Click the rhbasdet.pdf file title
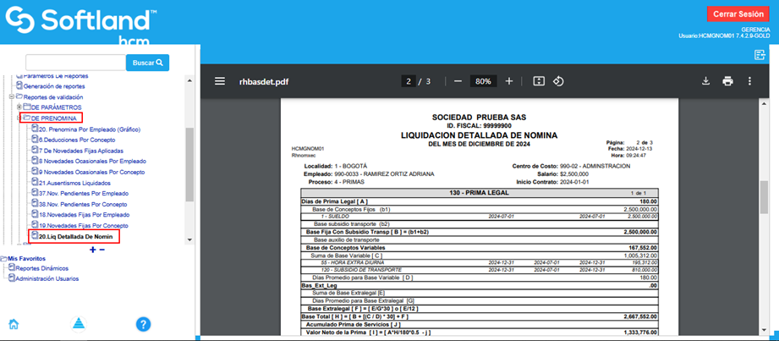The width and height of the screenshot is (779, 341). coord(264,81)
